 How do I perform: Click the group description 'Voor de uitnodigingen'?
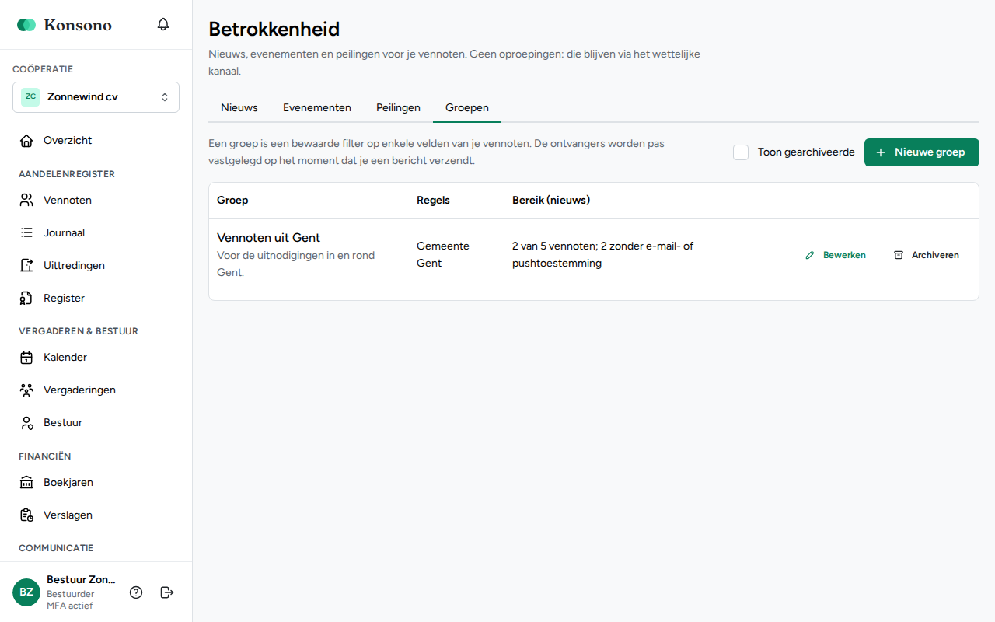pyautogui.click(x=295, y=264)
